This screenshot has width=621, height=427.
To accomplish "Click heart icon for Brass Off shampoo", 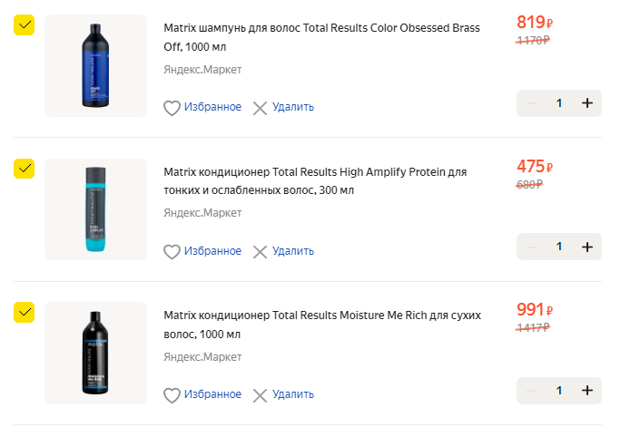I will click(172, 108).
